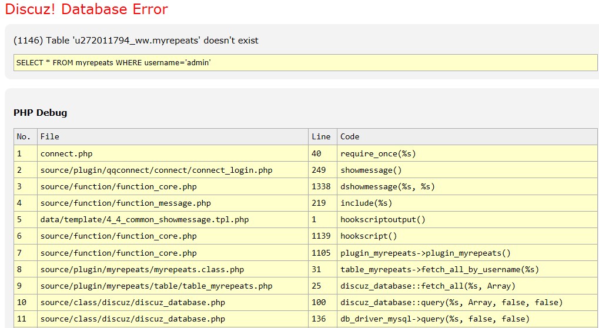Click discuz_database.php cell on line 100
Viewport: 599px width, 328px height.
click(x=173, y=302)
